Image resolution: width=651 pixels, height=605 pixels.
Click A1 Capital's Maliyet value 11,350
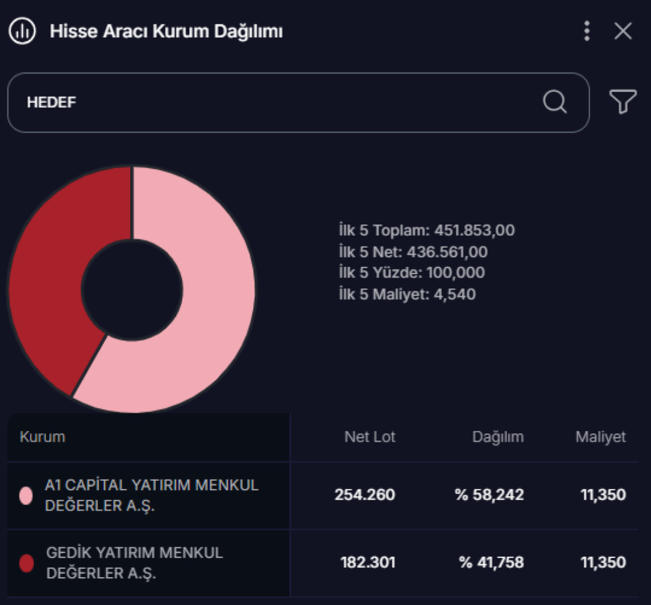(603, 495)
